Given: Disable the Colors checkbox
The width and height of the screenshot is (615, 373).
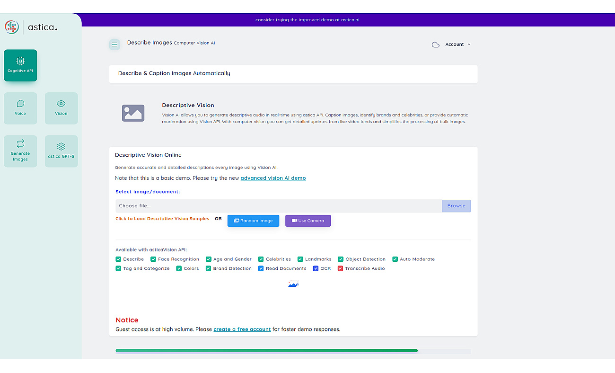Looking at the screenshot, I should [179, 268].
